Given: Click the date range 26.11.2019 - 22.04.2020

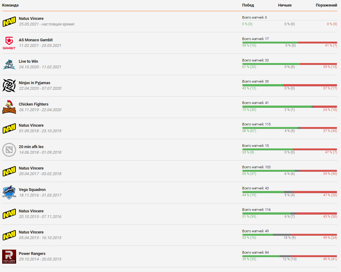Looking at the screenshot, I should 40,110.
